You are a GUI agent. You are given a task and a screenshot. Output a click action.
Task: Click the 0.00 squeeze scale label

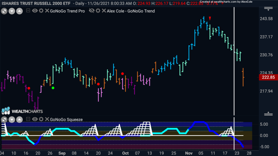point(264,136)
